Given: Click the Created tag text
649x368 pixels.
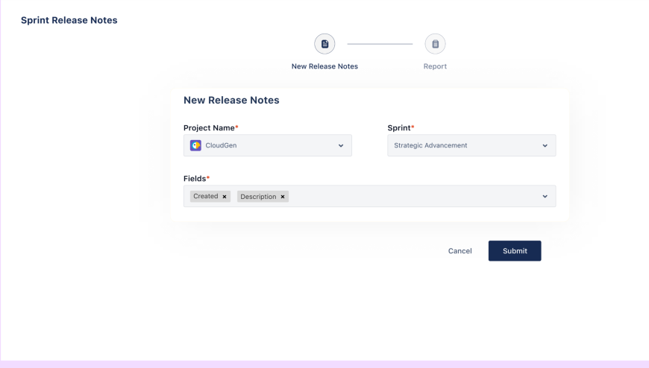Looking at the screenshot, I should coord(206,196).
